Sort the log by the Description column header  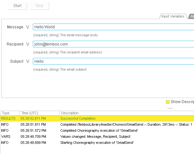coord(127,113)
